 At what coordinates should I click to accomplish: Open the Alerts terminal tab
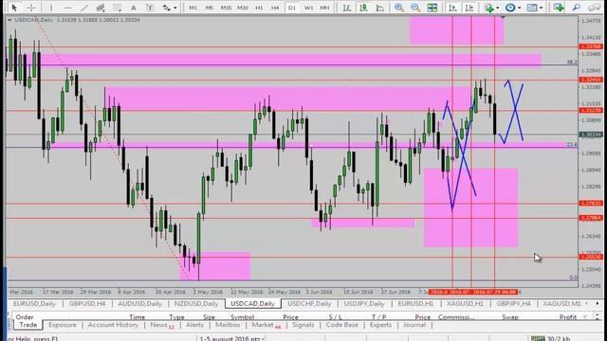(x=194, y=325)
